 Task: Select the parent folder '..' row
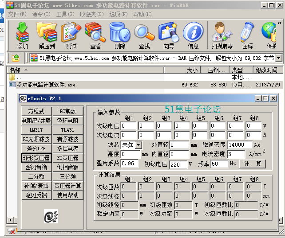tap(85, 78)
